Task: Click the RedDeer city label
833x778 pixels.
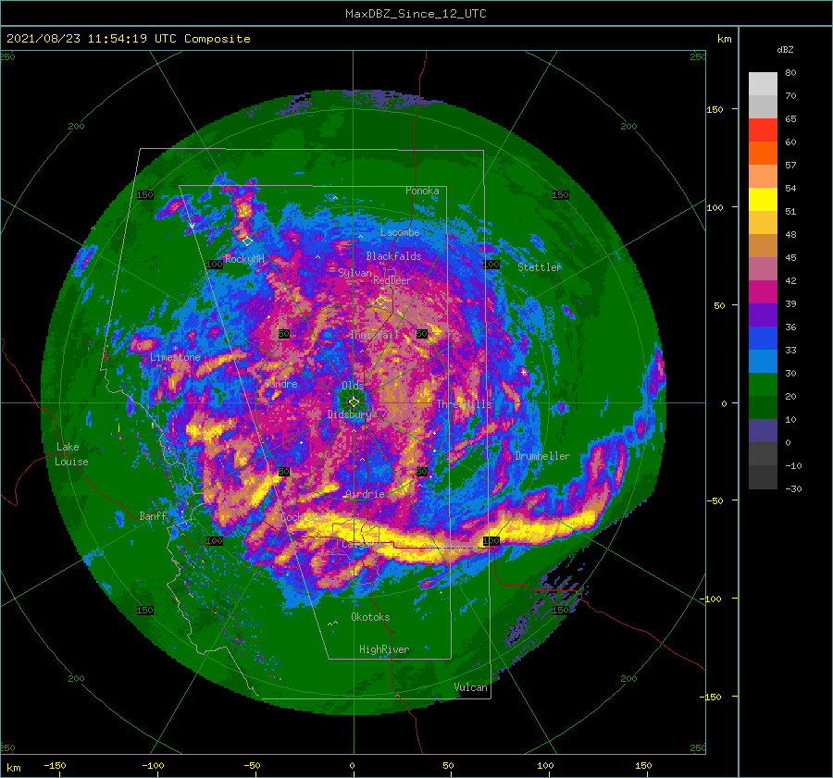Action: [392, 280]
